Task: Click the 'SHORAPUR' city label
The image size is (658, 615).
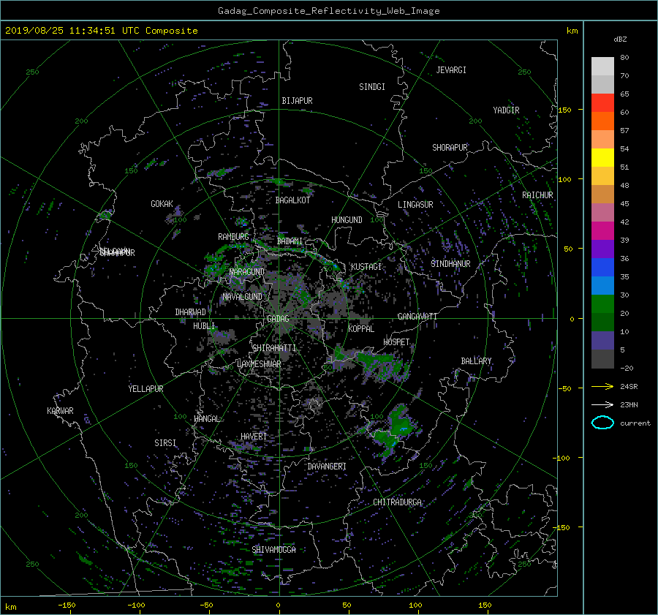Action: (450, 148)
